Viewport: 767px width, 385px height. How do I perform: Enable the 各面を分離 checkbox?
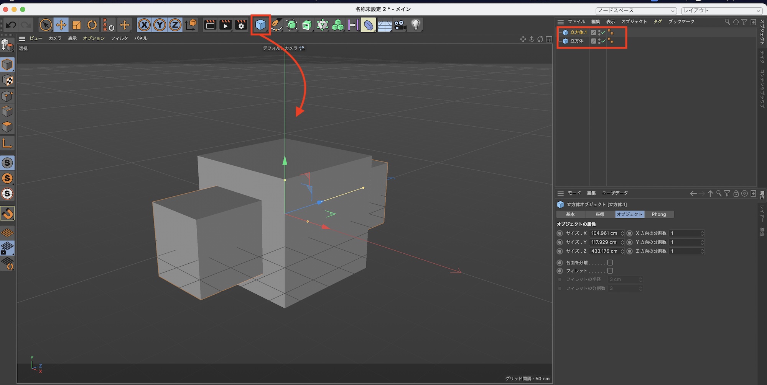click(610, 263)
